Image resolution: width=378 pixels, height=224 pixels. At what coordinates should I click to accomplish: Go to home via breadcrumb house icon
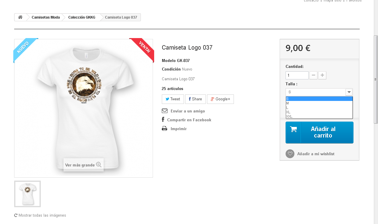coord(20,17)
